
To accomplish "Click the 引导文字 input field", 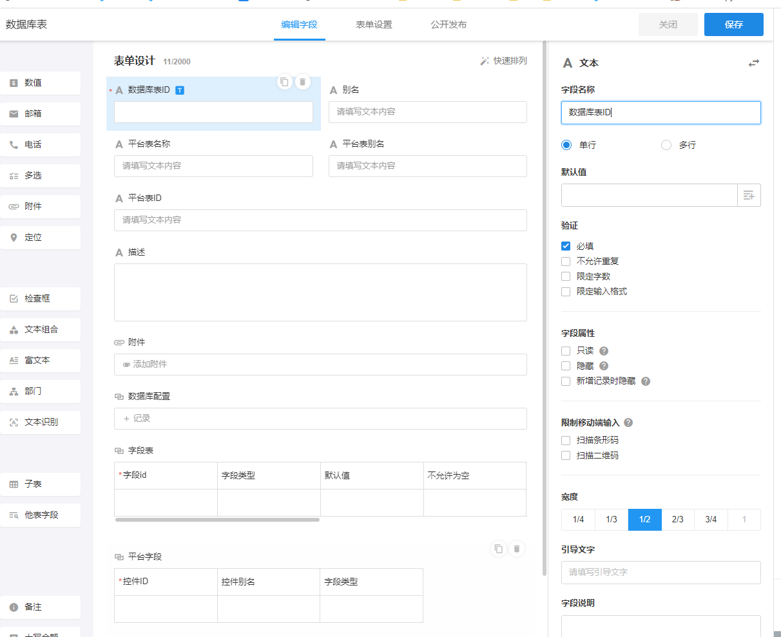I will 660,572.
